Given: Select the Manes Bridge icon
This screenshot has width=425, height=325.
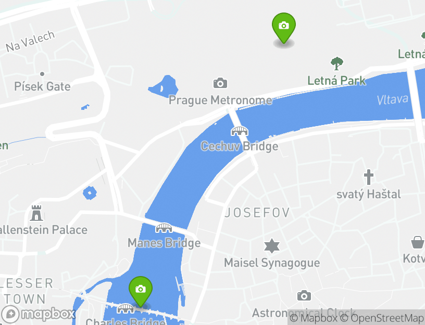Looking at the screenshot, I should point(164,228).
